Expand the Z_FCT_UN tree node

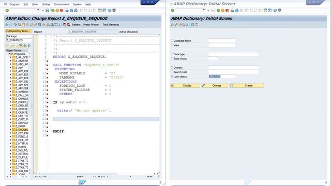pyautogui.click(x=11, y=133)
